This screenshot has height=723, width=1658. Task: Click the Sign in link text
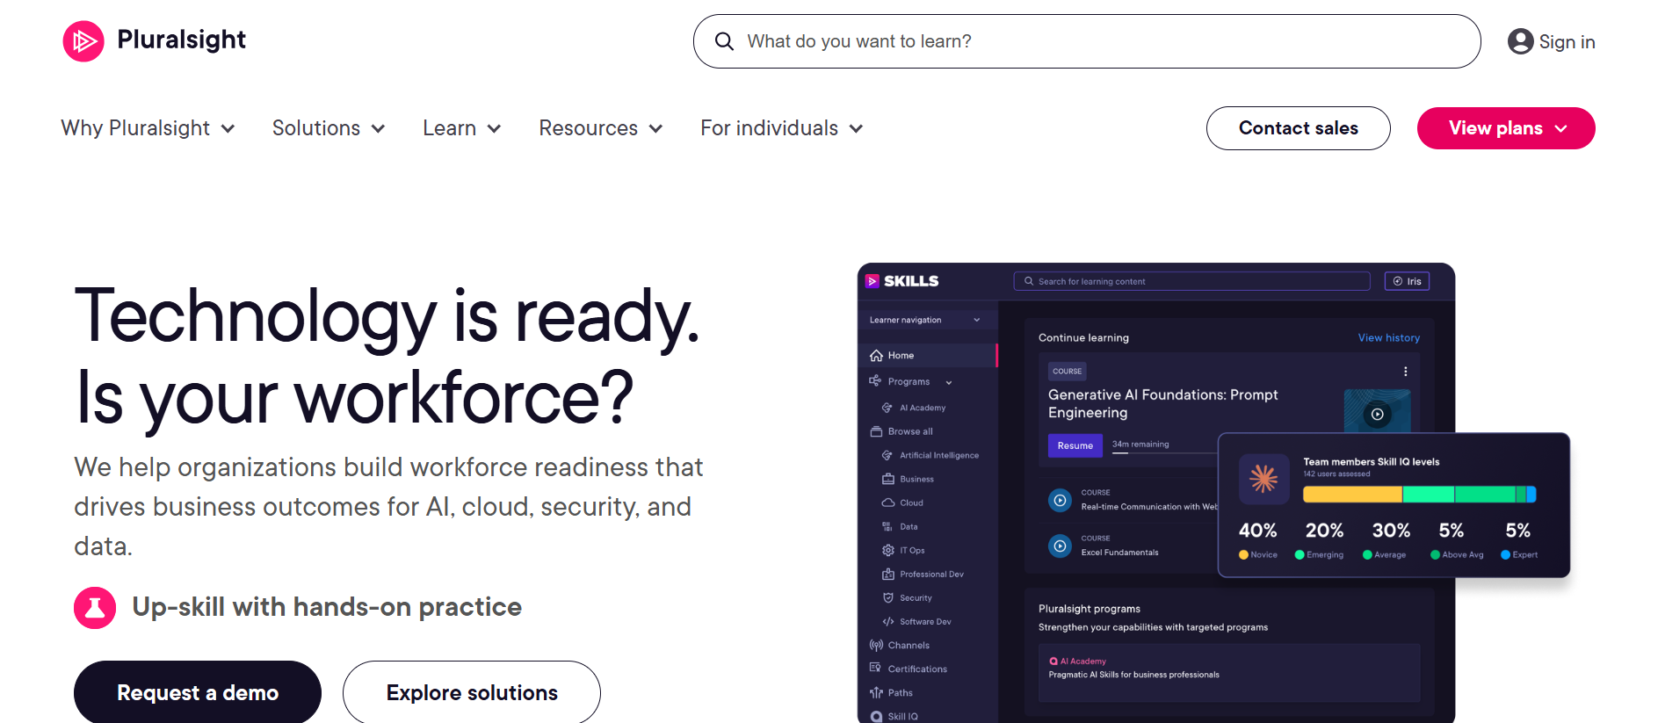tap(1567, 42)
